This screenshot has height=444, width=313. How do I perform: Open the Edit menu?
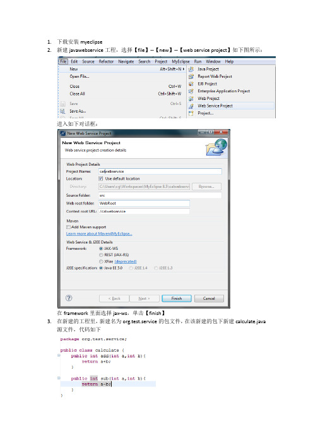click(74, 61)
